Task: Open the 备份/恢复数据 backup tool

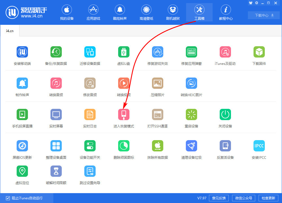Action: pyautogui.click(x=56, y=52)
